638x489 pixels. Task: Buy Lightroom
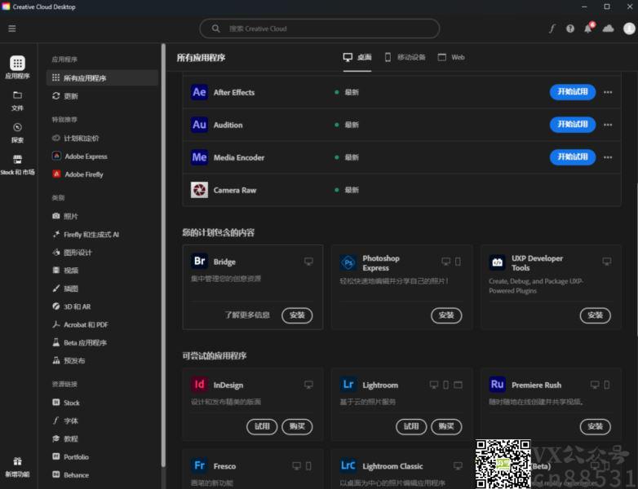[446, 426]
